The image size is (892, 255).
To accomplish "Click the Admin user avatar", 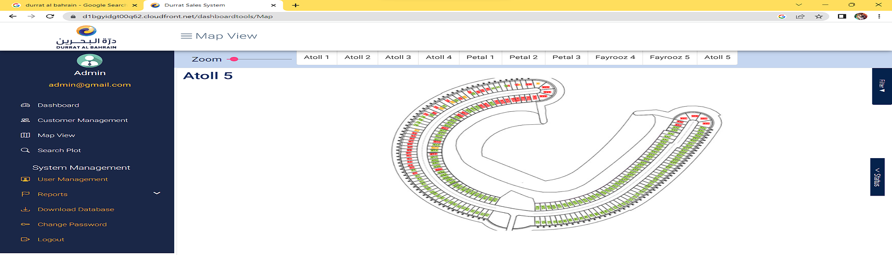I will tap(90, 61).
